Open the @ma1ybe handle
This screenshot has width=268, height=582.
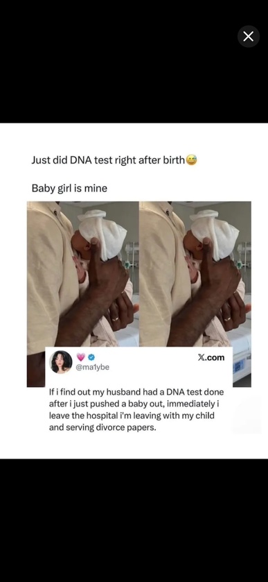point(93,367)
